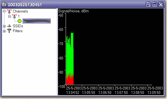
Task: Maximize the 20030525130451 window
Action: (x=154, y=5)
